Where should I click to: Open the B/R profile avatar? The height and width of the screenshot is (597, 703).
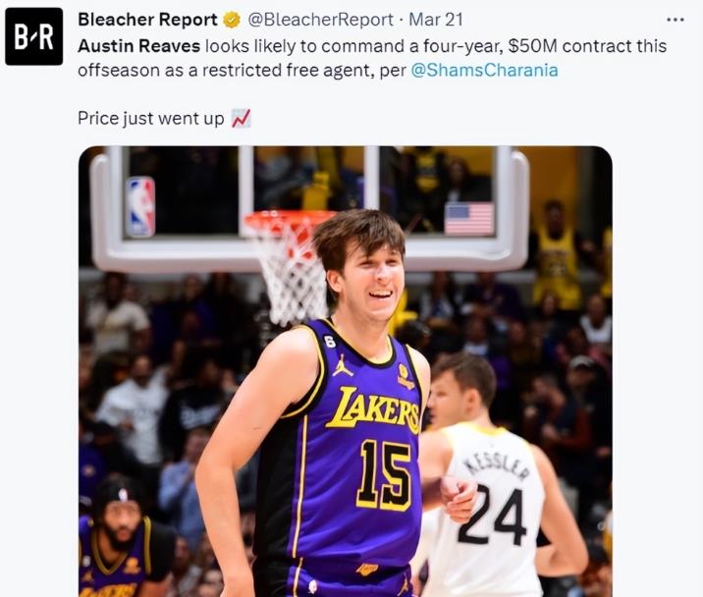coord(34,36)
